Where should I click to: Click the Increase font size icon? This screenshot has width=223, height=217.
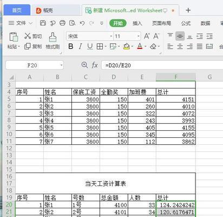pyautogui.click(x=147, y=36)
